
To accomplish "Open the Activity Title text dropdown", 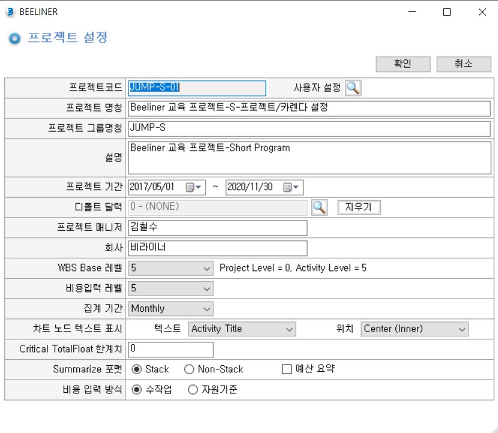I will coord(242,329).
